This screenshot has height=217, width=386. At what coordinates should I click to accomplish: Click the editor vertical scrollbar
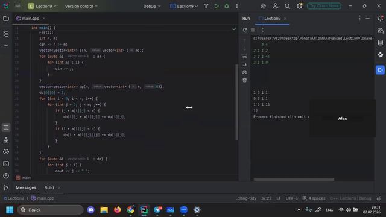click(237, 102)
